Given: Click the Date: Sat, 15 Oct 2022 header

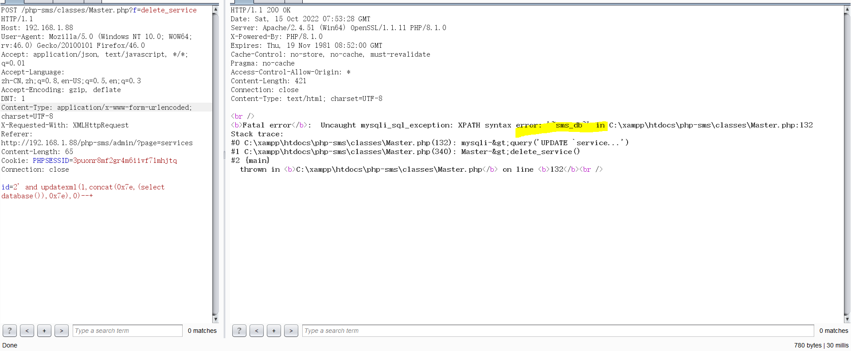Looking at the screenshot, I should tap(301, 19).
